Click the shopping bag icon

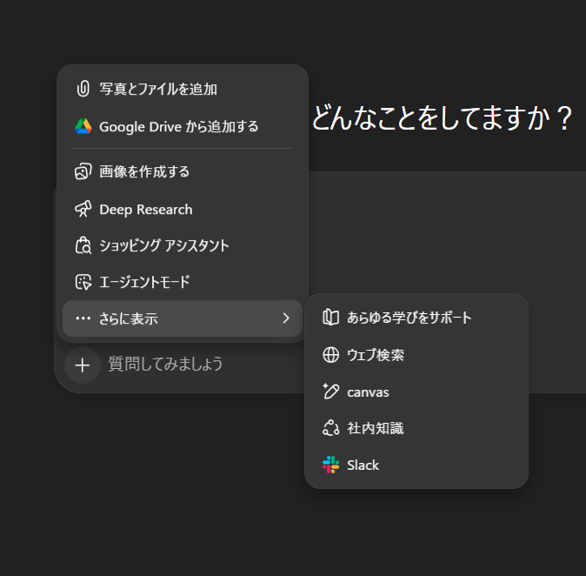[83, 246]
